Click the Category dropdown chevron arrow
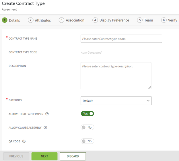 point(148,101)
